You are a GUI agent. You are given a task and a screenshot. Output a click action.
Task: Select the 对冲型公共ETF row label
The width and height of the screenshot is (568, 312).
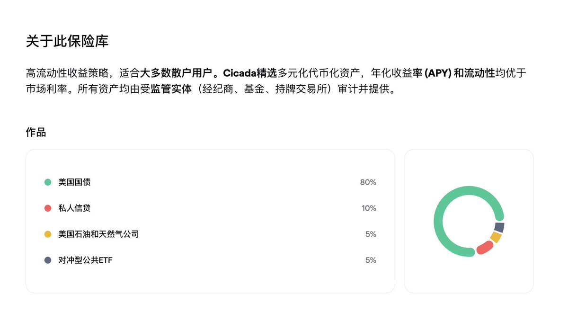86,260
